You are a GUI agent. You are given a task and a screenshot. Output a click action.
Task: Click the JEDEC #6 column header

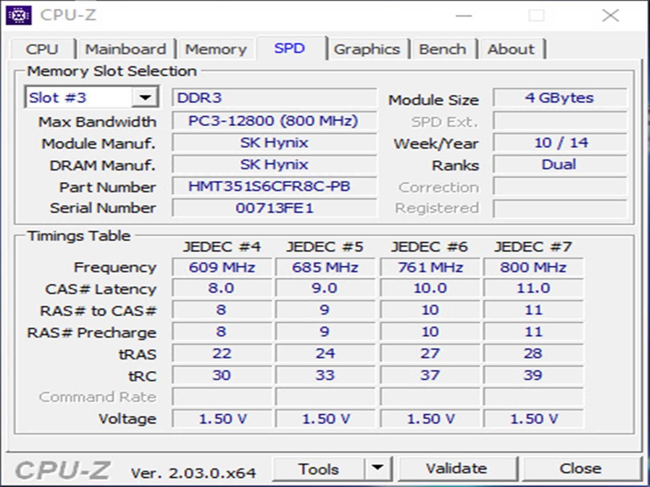tap(429, 247)
